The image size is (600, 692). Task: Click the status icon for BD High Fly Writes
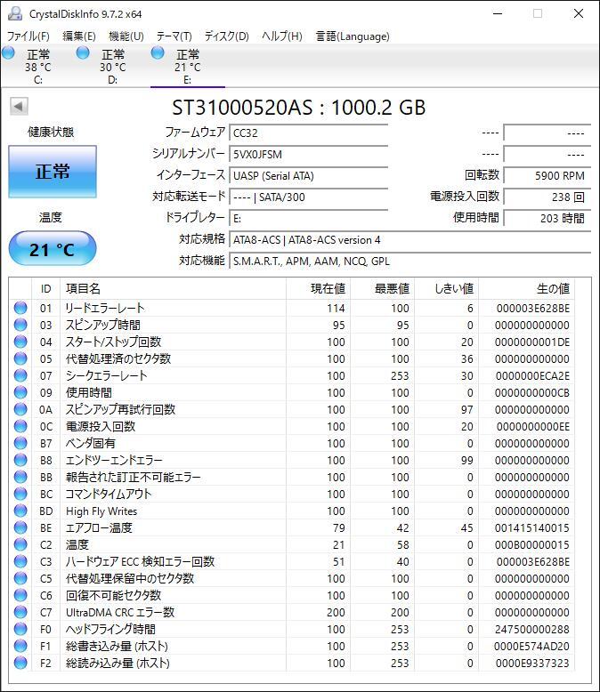coord(20,511)
